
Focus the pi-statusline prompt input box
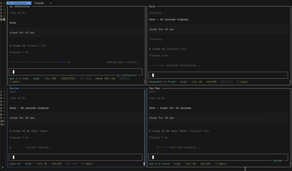point(75,72)
